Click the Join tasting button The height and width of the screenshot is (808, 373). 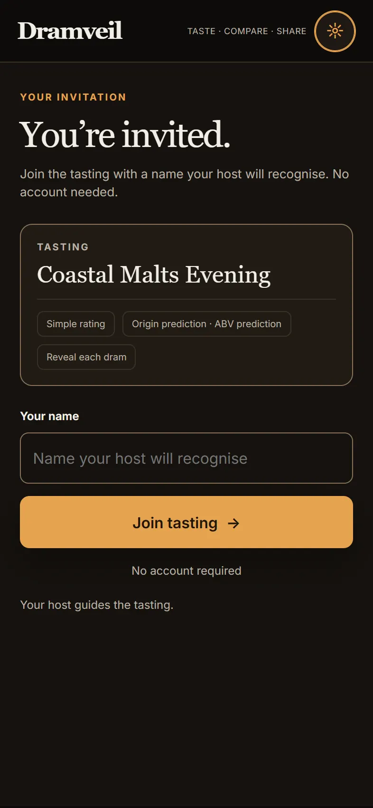click(x=186, y=522)
